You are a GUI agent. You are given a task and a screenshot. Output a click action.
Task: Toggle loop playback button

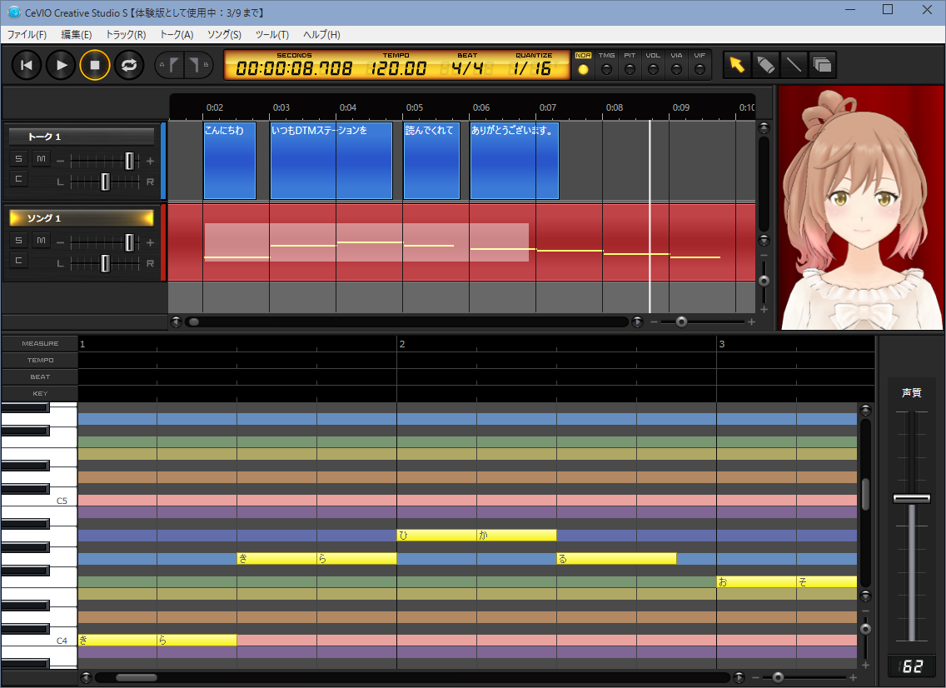[129, 65]
